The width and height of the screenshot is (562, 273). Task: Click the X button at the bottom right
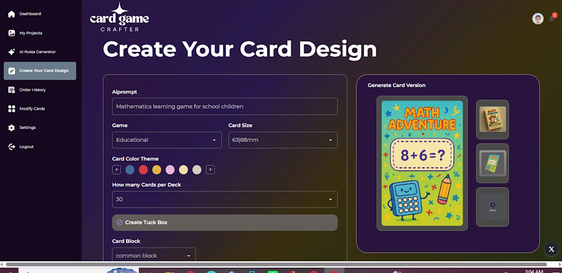(x=551, y=249)
